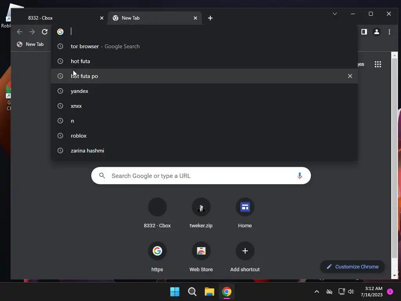Screen dimensions: 401x301
Task: Open the taskbar clock and date
Action: point(372,292)
